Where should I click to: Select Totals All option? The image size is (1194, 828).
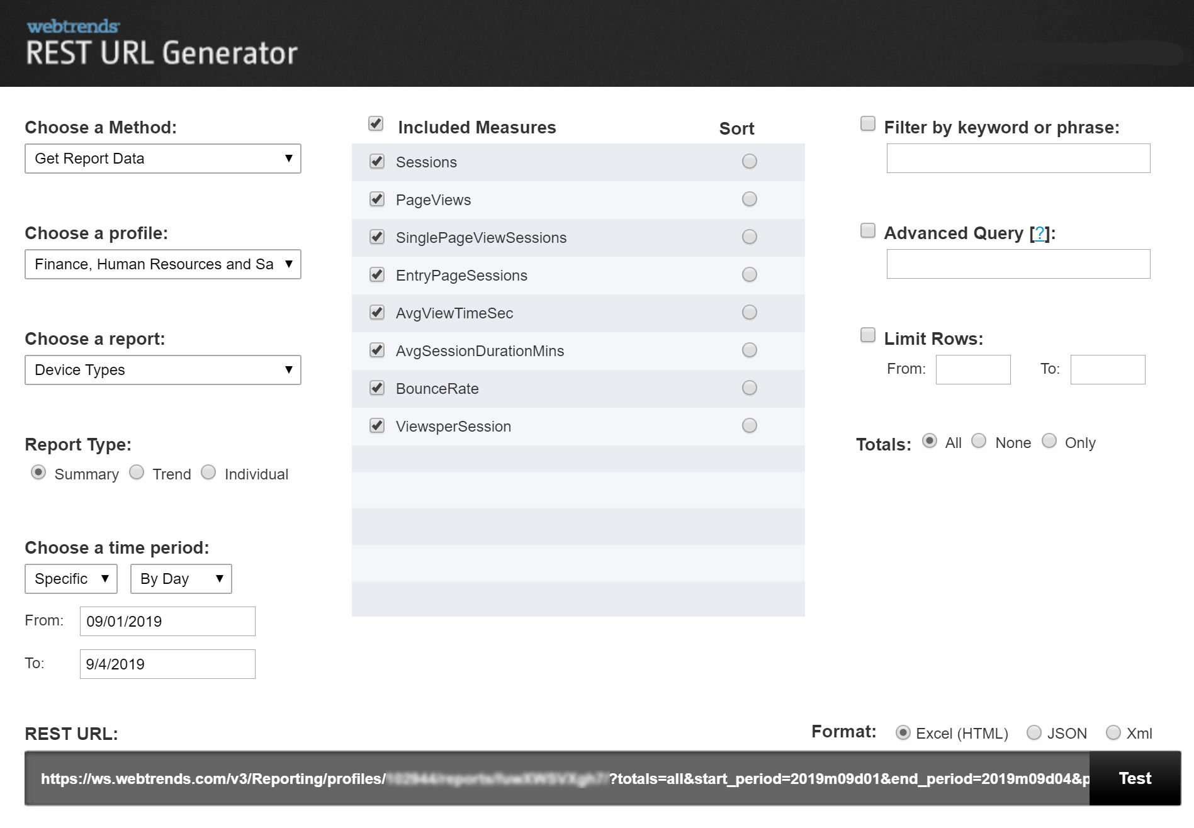[x=930, y=441]
